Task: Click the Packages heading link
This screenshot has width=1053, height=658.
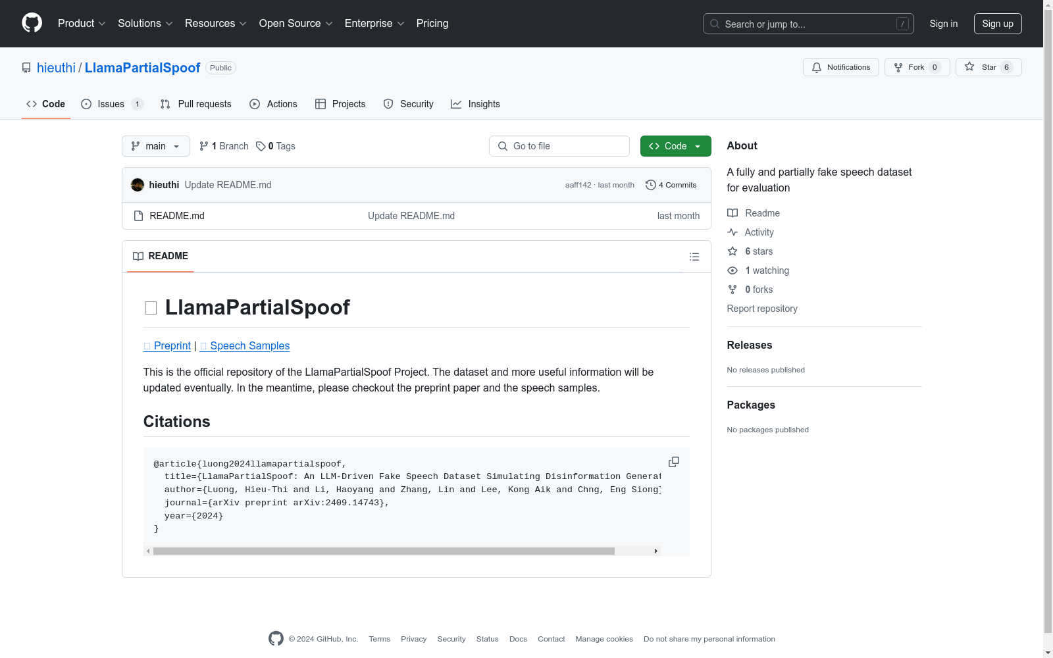Action: coord(751,405)
